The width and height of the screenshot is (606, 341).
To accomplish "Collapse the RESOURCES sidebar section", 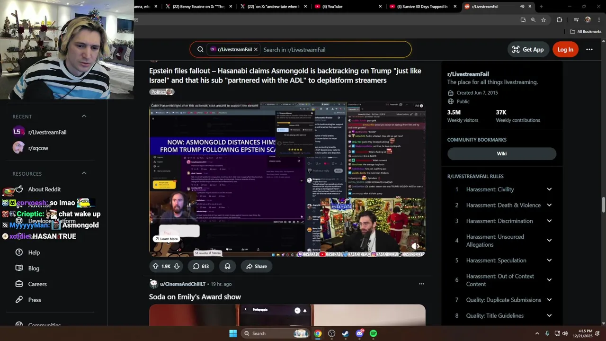I will click(x=84, y=173).
